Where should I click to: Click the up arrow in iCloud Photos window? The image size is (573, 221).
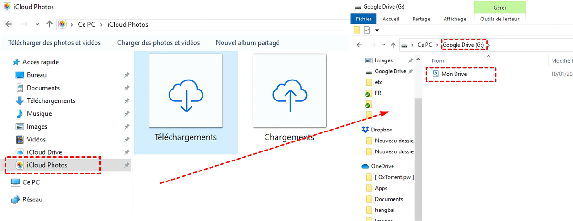pos(50,24)
